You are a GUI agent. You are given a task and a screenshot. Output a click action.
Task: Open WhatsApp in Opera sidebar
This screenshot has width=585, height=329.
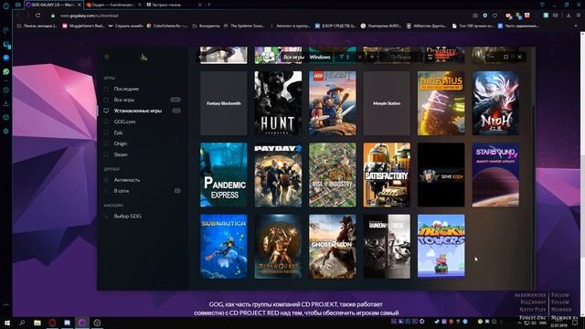click(x=6, y=71)
